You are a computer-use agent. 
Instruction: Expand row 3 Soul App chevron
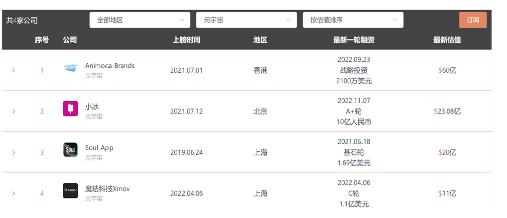[13, 152]
